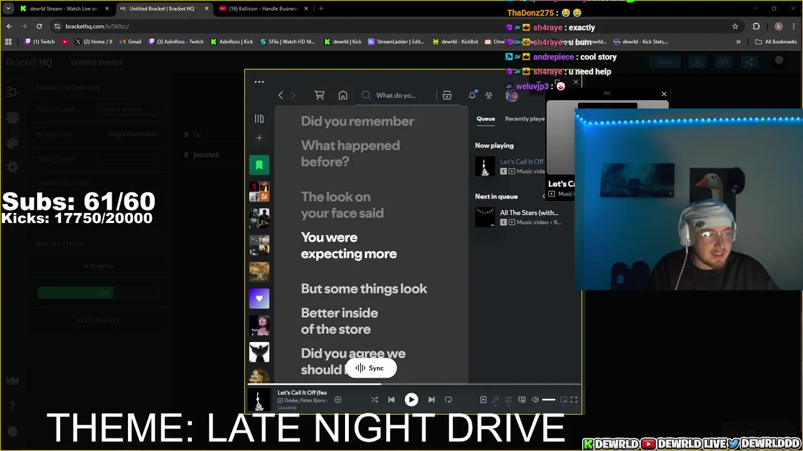Viewport: 803px width, 451px height.
Task: Skip to previous track
Action: click(391, 400)
